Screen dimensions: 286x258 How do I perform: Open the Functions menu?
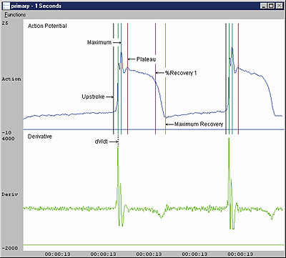click(x=15, y=15)
